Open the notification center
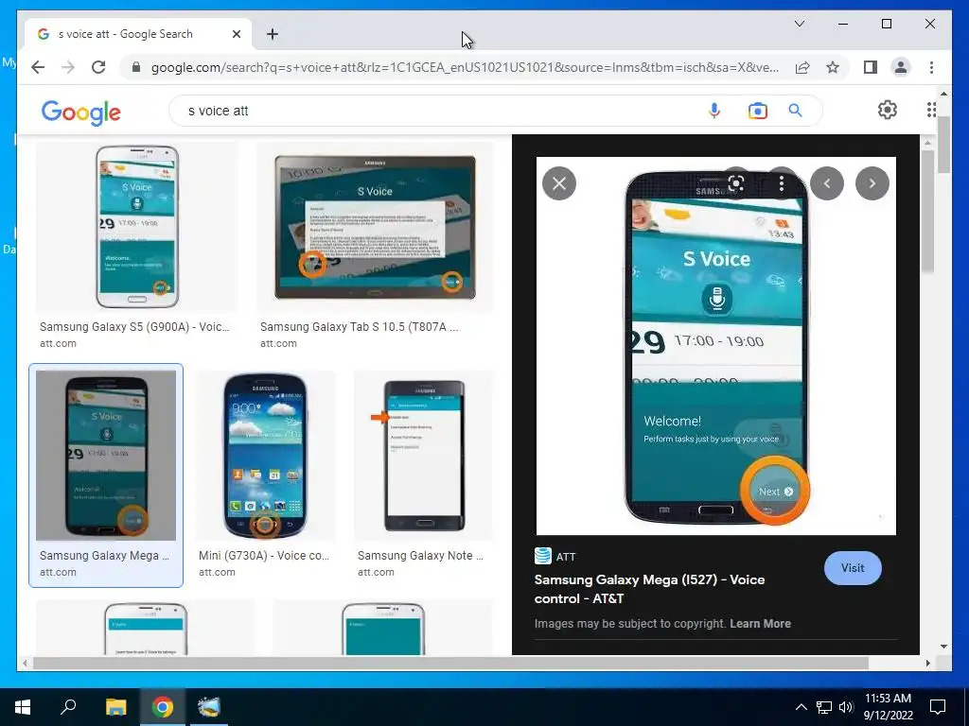 (x=938, y=707)
